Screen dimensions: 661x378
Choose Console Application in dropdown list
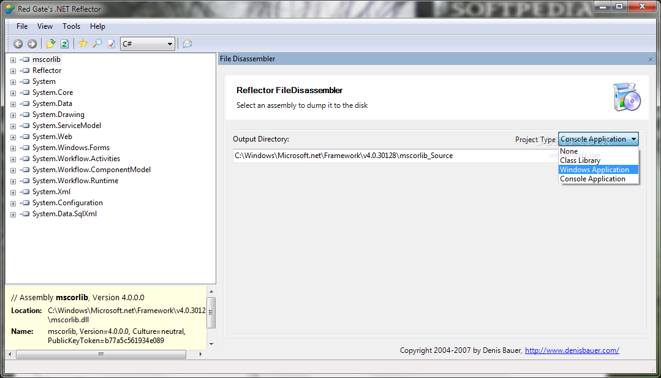(x=599, y=179)
